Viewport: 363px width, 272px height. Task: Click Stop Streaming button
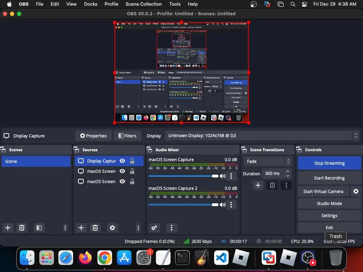click(329, 163)
